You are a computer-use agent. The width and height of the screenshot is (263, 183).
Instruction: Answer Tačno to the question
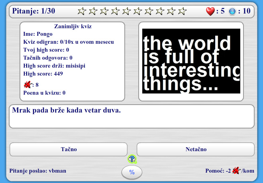click(69, 149)
